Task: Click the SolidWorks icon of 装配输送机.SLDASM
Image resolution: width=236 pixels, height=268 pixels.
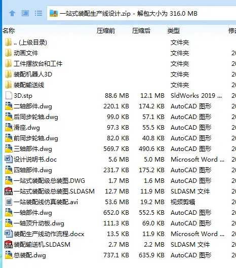Action: tap(9, 244)
